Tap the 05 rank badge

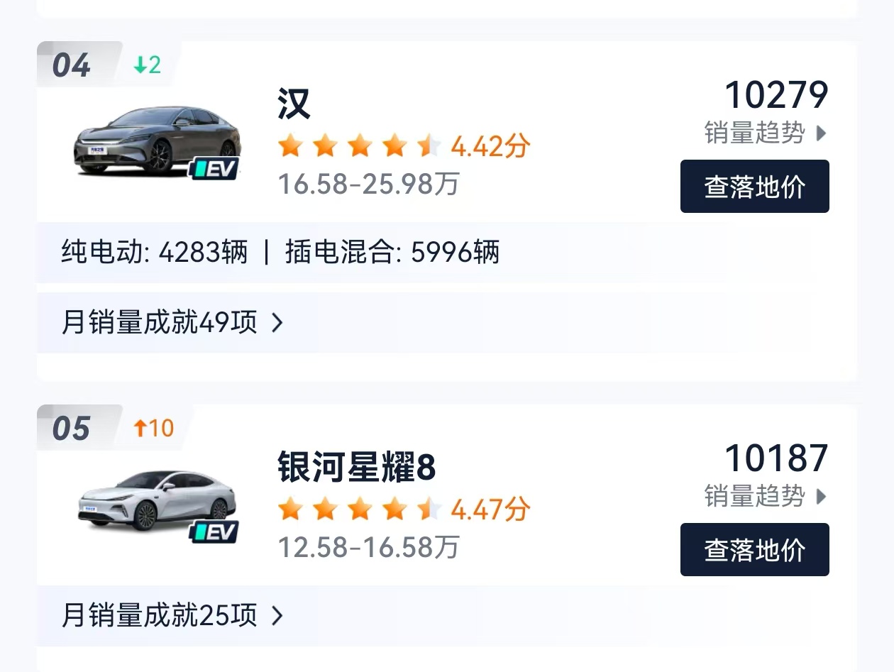[71, 429]
